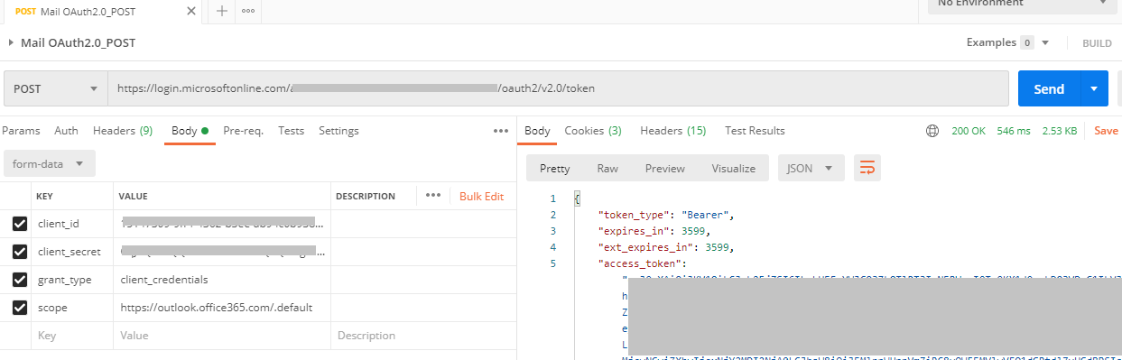Image resolution: width=1122 pixels, height=360 pixels.
Task: Open the tab options three-dot menu
Action: tap(247, 11)
